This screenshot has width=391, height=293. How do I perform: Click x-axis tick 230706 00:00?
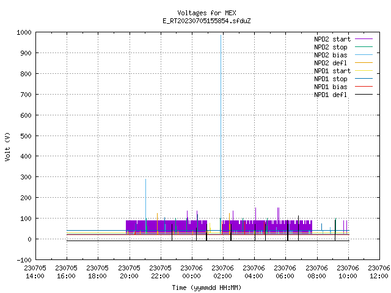[191, 272]
